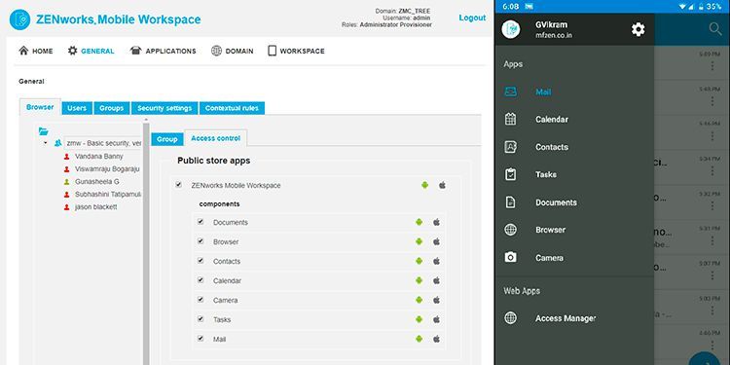Toggle the Documents component checkbox

[x=201, y=222]
